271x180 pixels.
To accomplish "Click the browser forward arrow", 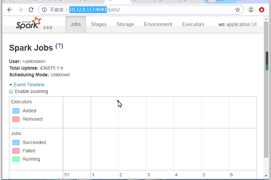I will (20, 10).
